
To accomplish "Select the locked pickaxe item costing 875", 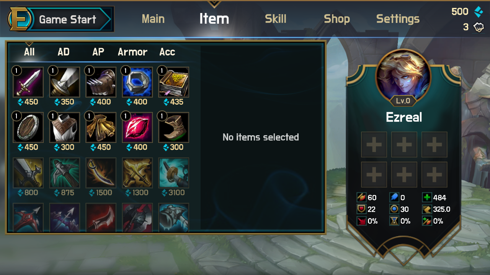I will 65,173.
